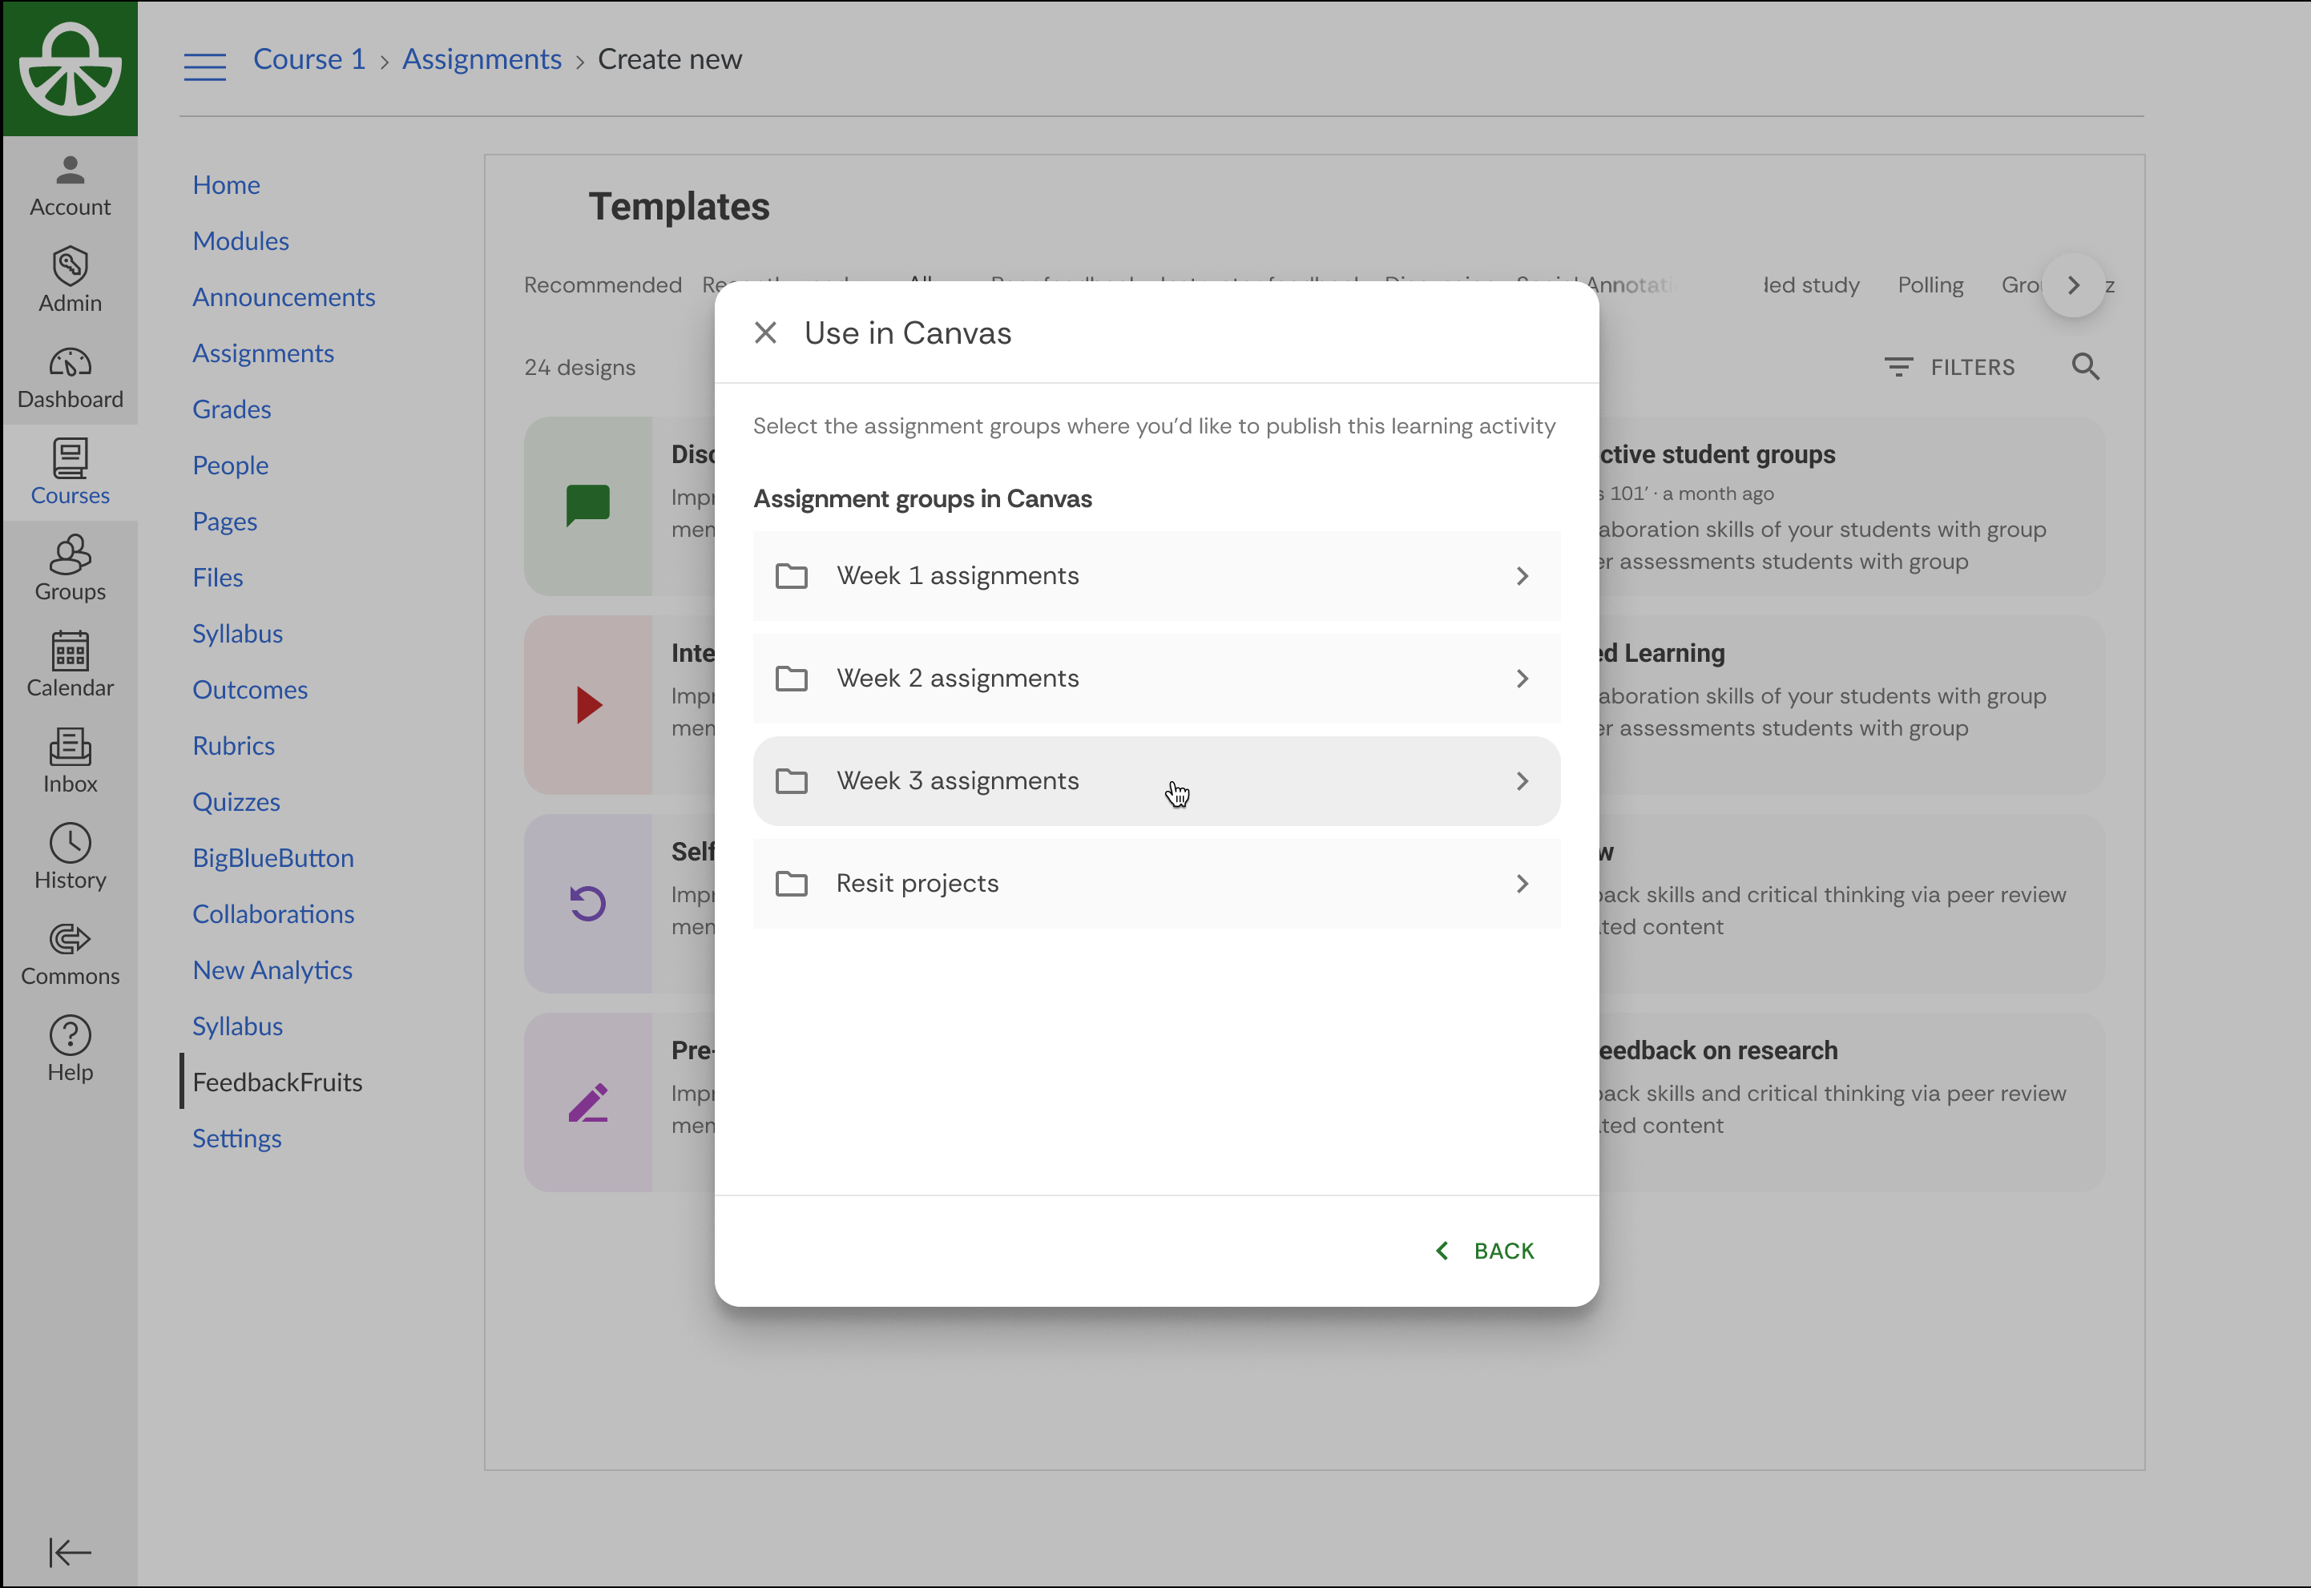
Task: Open Quizzes in course navigation
Action: tap(236, 802)
